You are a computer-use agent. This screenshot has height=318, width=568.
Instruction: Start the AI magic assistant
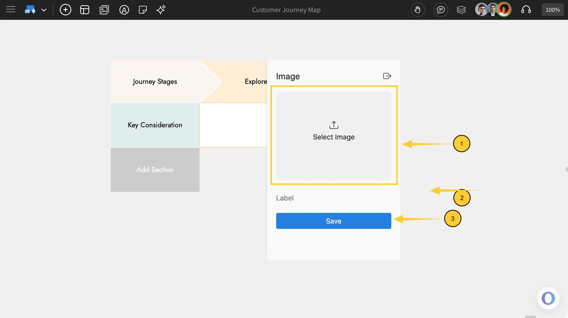161,10
